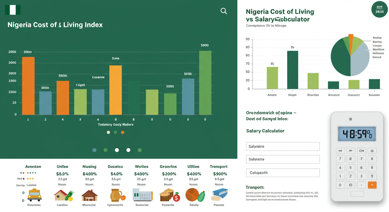Select the grocery bags icon under Groerins
The height and width of the screenshot is (212, 389).
pos(170,195)
